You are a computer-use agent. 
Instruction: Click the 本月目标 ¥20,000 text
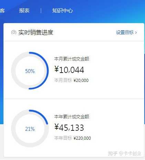[x=71, y=80]
